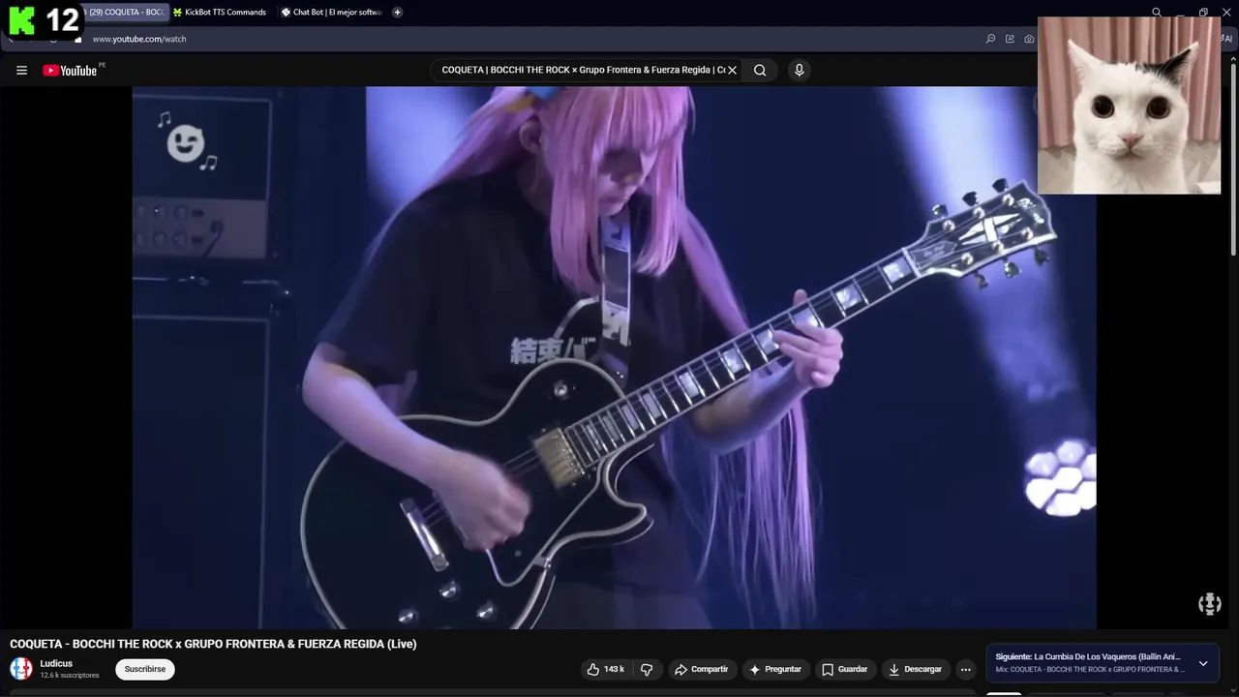Click the Guardar save button
The height and width of the screenshot is (697, 1239).
(x=845, y=669)
